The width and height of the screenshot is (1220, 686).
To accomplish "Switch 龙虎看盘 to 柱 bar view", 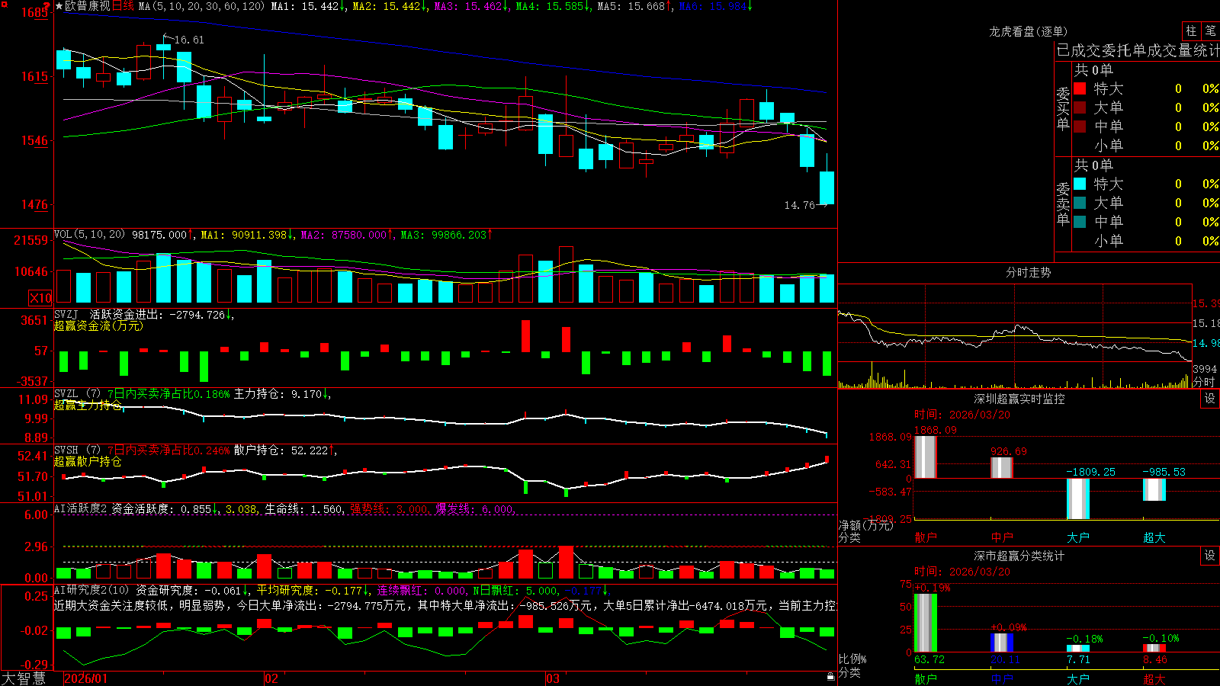I will pyautogui.click(x=1191, y=31).
